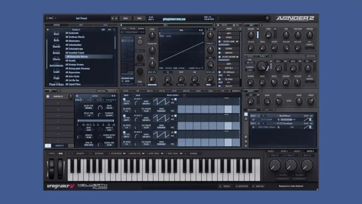Open the QUANTUM FX tab
This screenshot has height=204, width=362.
pos(236,91)
